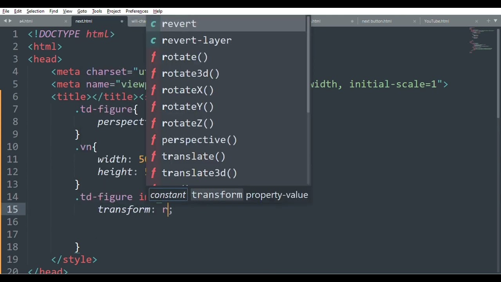Choose rotateZ() from autocomplete list

click(225, 123)
